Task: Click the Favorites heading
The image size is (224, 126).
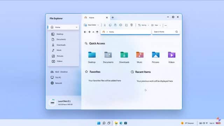Action: point(95,72)
